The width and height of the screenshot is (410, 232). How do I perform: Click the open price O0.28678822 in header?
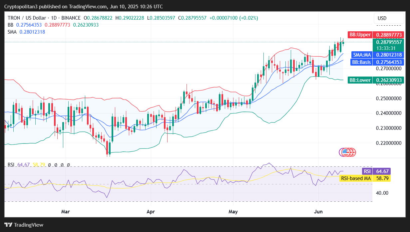(98, 18)
